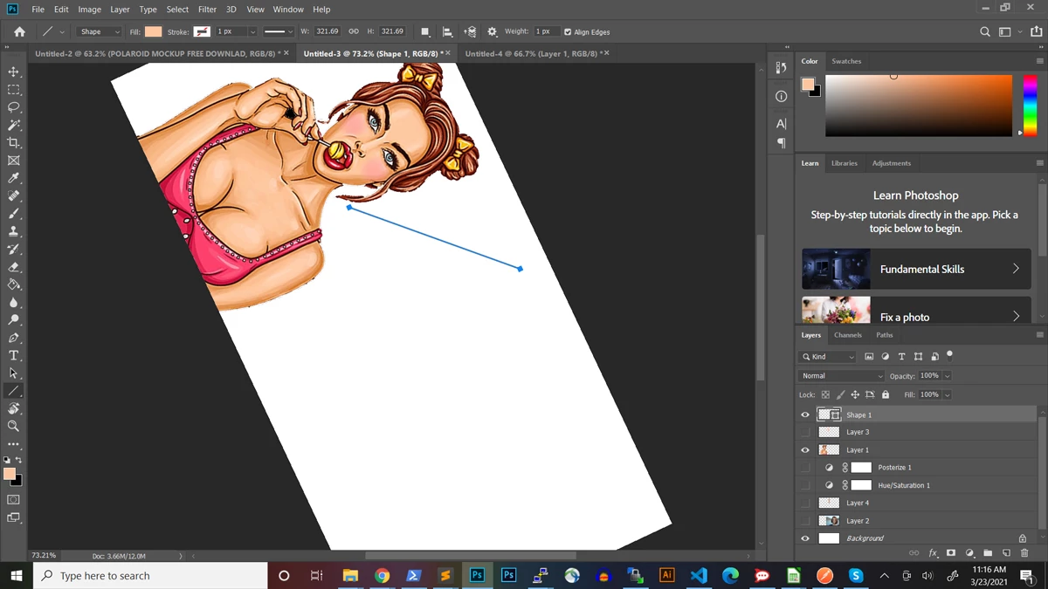Select the Lasso tool

pyautogui.click(x=14, y=107)
